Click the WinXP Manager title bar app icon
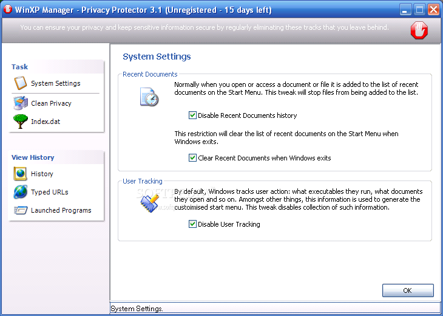The height and width of the screenshot is (316, 443). pyautogui.click(x=8, y=9)
